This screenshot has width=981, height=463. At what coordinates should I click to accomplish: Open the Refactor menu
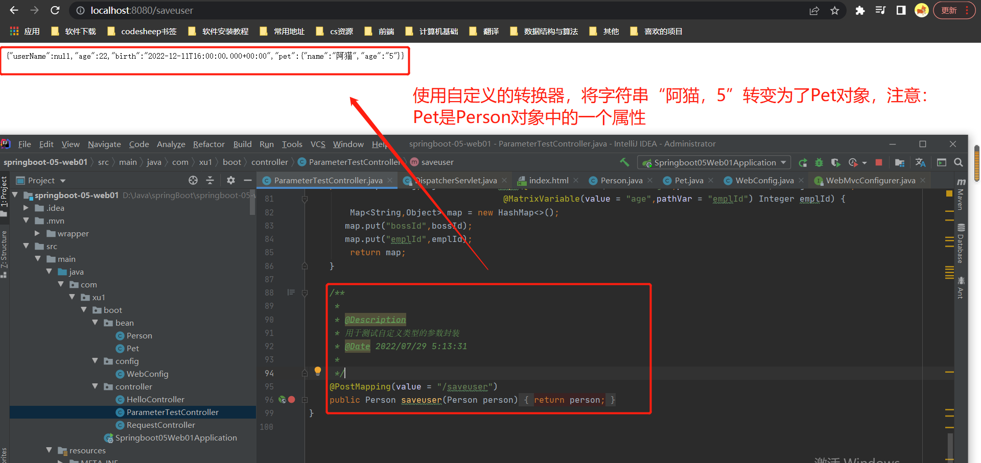pyautogui.click(x=208, y=144)
